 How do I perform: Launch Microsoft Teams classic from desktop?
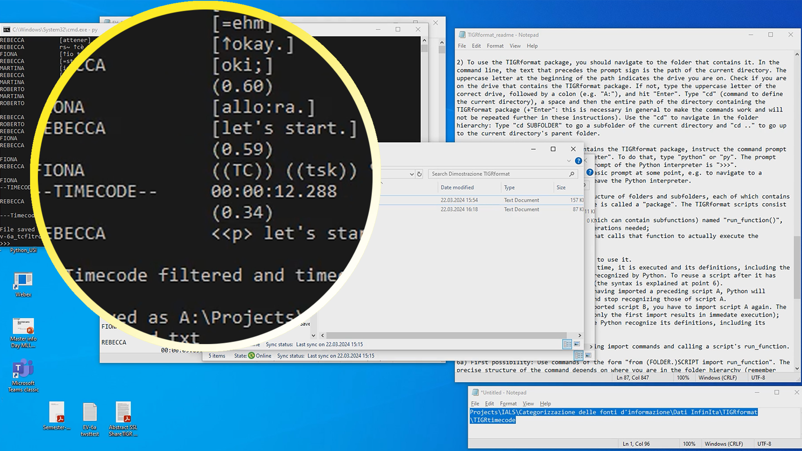23,375
